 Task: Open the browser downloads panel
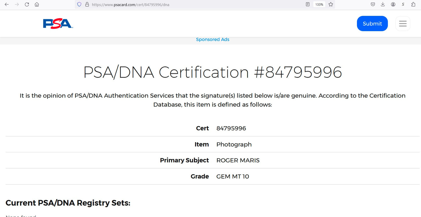[383, 4]
